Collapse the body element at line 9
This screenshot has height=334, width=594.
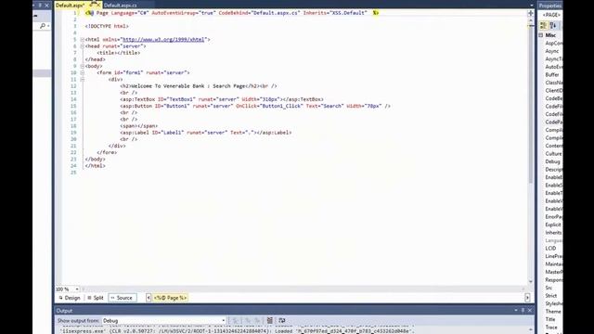pos(83,66)
